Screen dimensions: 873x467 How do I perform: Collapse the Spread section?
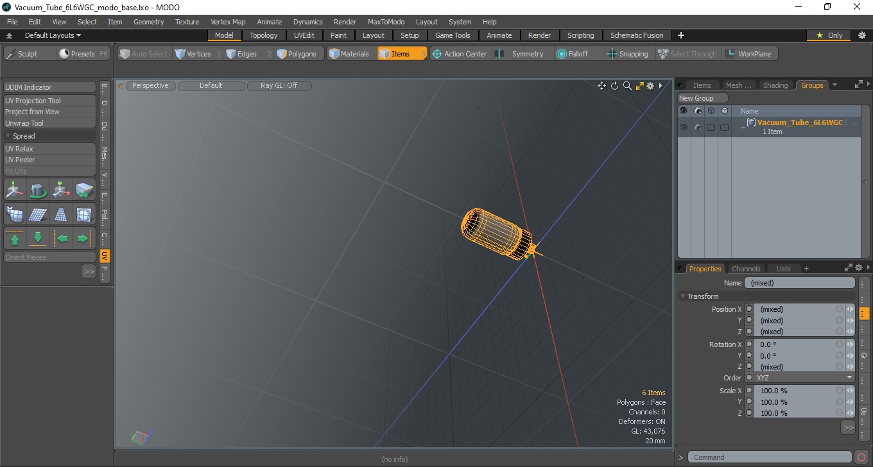click(x=8, y=136)
